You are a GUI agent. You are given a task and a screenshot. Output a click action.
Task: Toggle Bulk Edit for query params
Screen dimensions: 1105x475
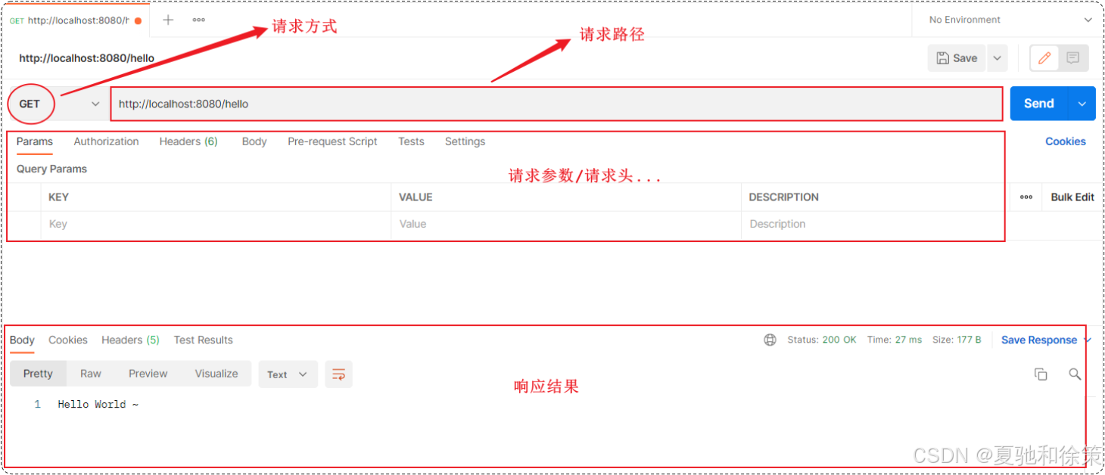pyautogui.click(x=1072, y=197)
